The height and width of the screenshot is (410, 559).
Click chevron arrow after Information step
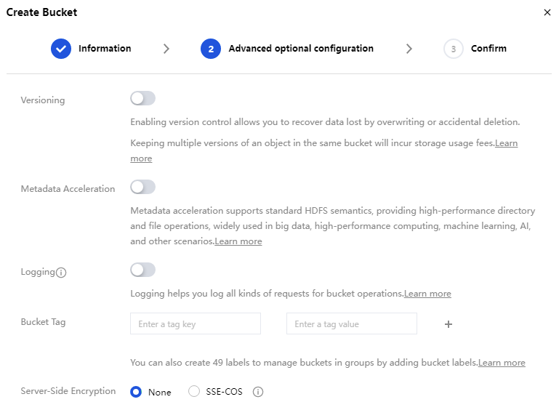166,49
